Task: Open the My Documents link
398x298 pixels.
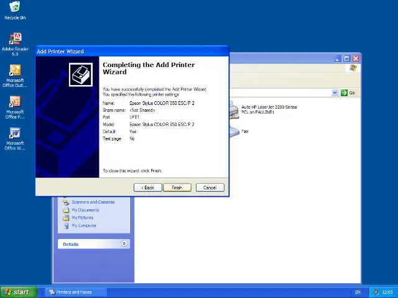Action: click(x=85, y=210)
